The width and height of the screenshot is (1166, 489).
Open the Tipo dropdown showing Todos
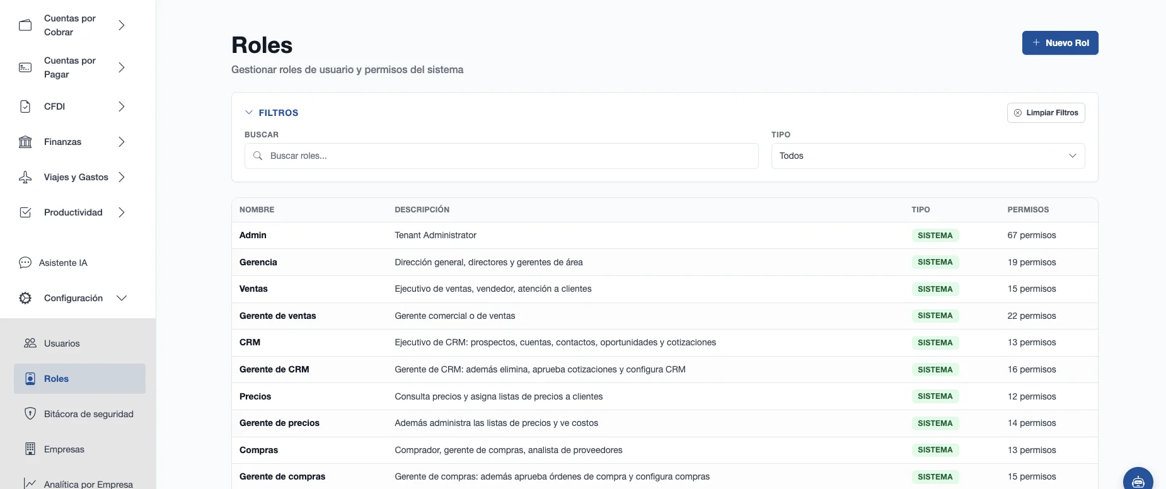point(928,156)
